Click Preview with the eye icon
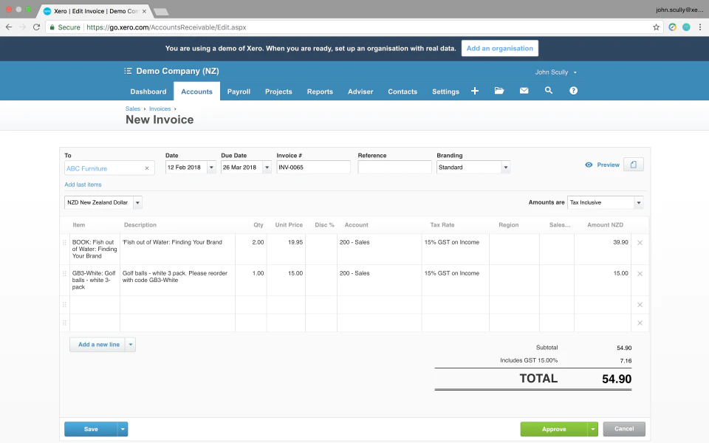This screenshot has width=709, height=443. [603, 165]
